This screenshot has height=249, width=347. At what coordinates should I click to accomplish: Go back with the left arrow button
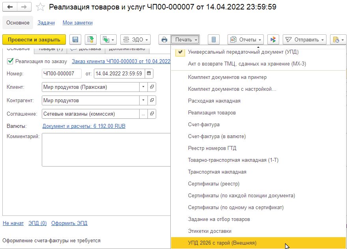pyautogui.click(x=10, y=7)
